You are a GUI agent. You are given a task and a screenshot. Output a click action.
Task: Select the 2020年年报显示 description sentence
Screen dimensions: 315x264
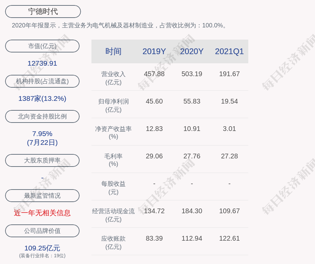pyautogui.click(x=120, y=25)
